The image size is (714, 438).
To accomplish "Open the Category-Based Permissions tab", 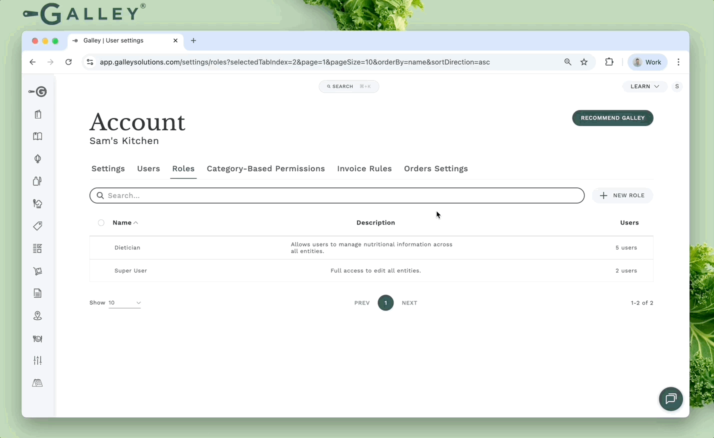I will click(x=266, y=168).
